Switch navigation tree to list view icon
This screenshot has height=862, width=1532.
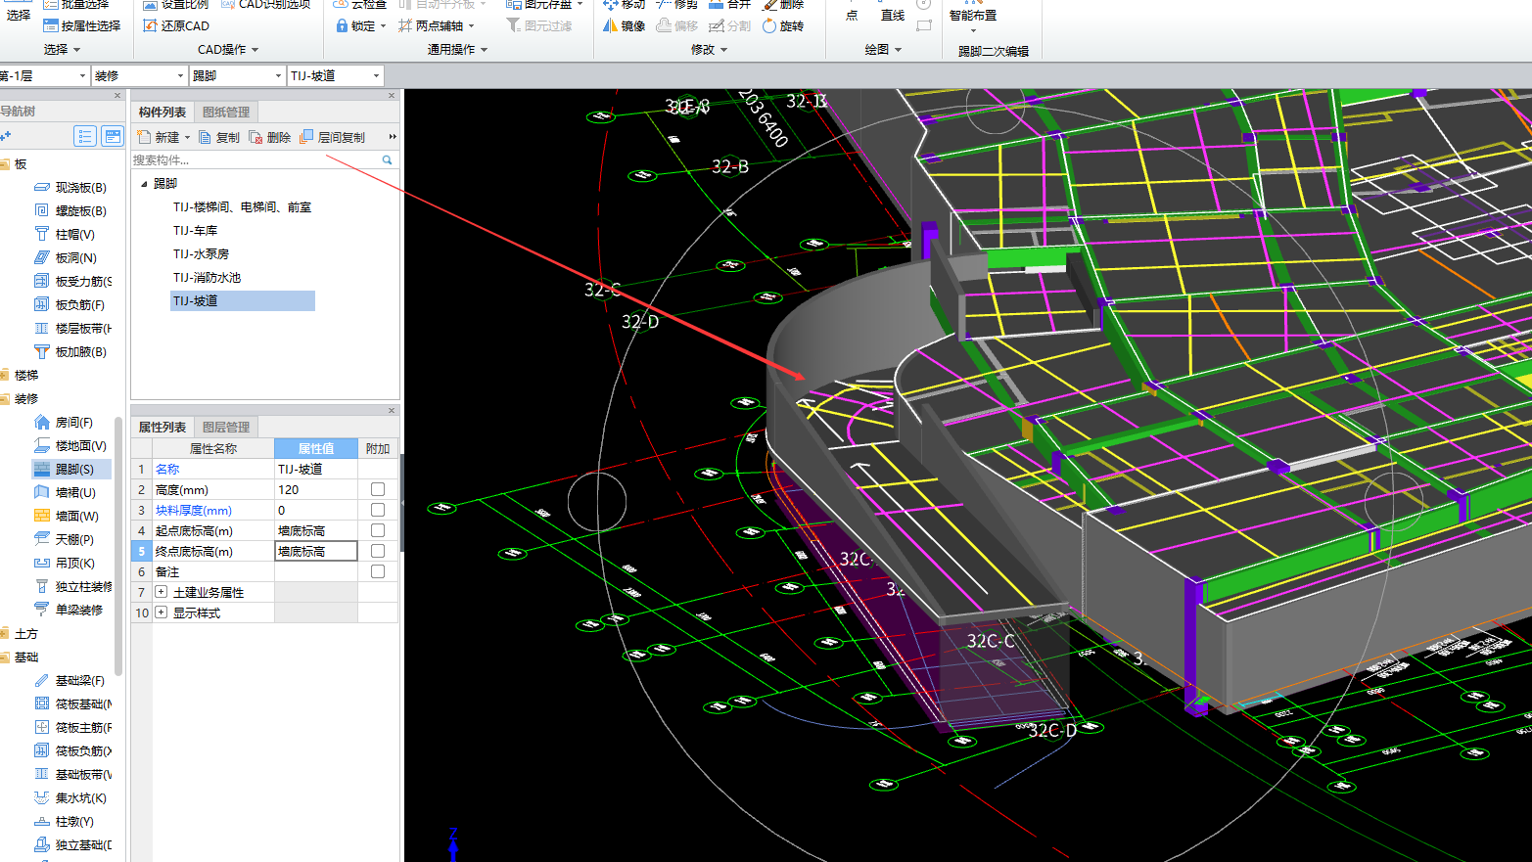[85, 136]
